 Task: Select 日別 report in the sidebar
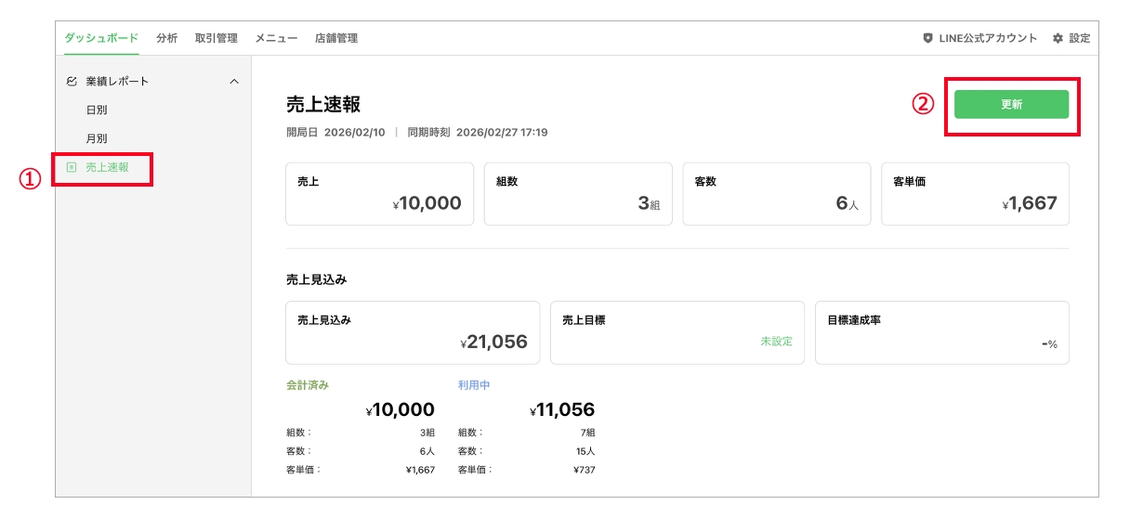pos(97,110)
